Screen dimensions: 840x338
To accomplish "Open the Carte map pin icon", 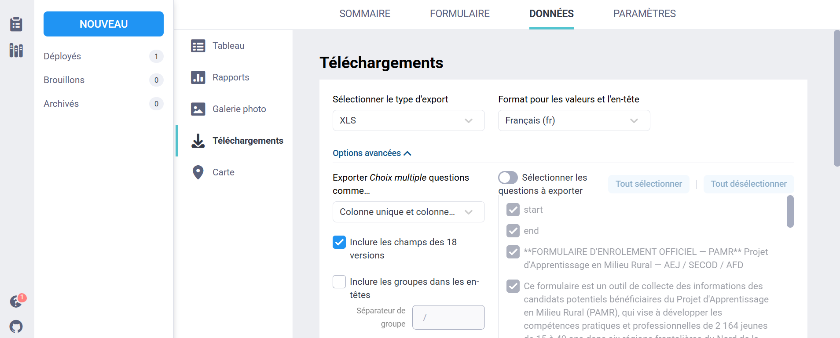I will [198, 172].
